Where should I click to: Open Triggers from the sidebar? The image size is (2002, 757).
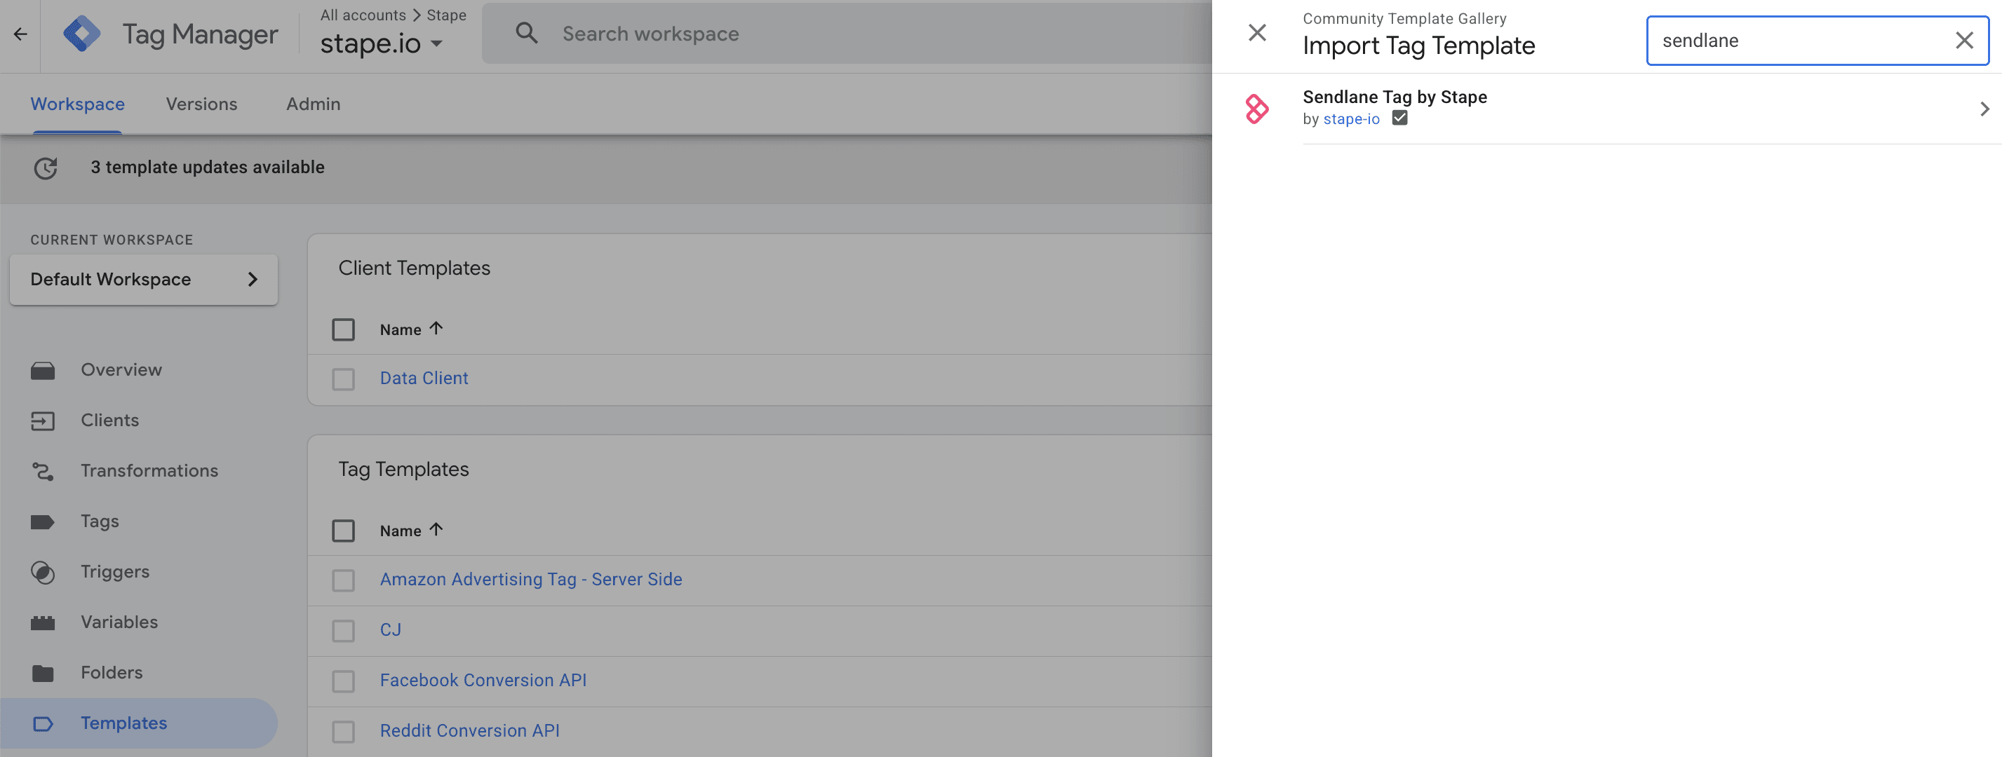click(x=114, y=571)
